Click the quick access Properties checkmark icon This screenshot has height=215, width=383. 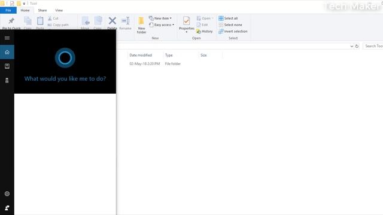point(12,4)
